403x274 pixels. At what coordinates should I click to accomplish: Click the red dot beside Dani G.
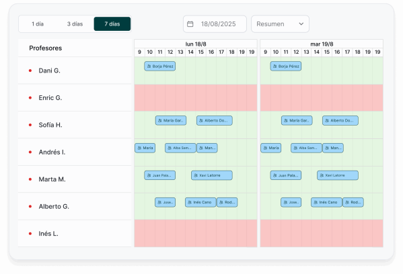click(x=30, y=71)
